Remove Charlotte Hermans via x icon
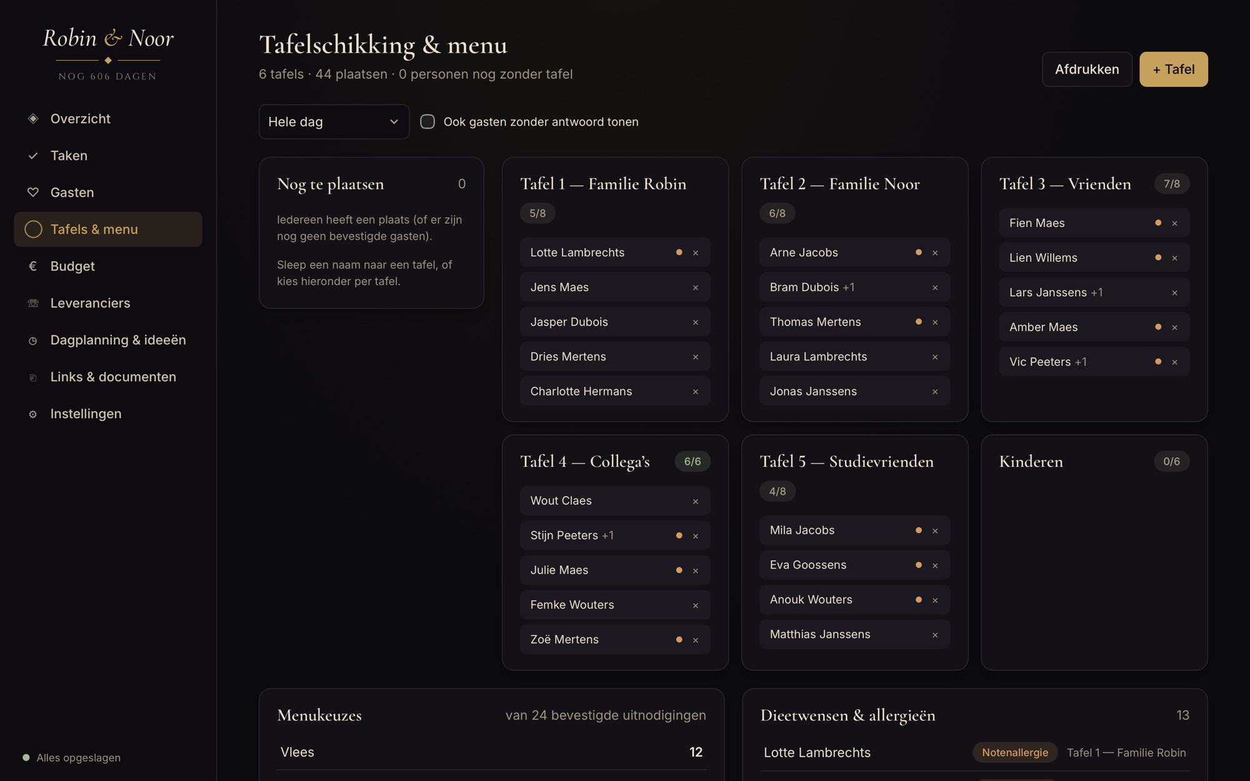This screenshot has height=781, width=1250. pos(696,392)
